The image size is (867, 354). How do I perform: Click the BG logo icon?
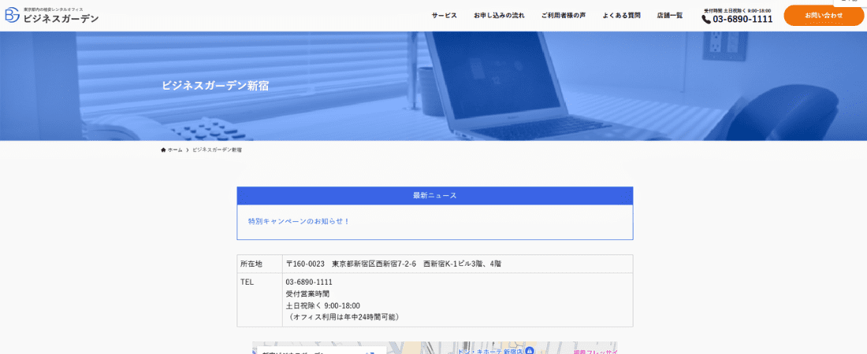[13, 15]
